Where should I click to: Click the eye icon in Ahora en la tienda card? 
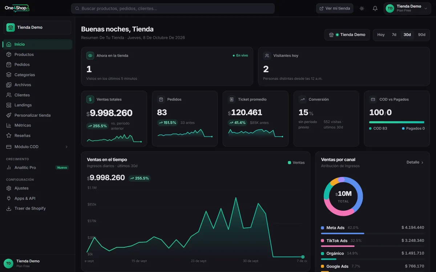pos(90,55)
